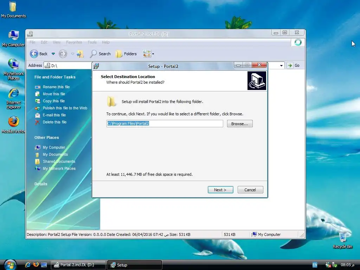The image size is (360, 270).
Task: Open My Documents in Other Places
Action: pos(55,154)
